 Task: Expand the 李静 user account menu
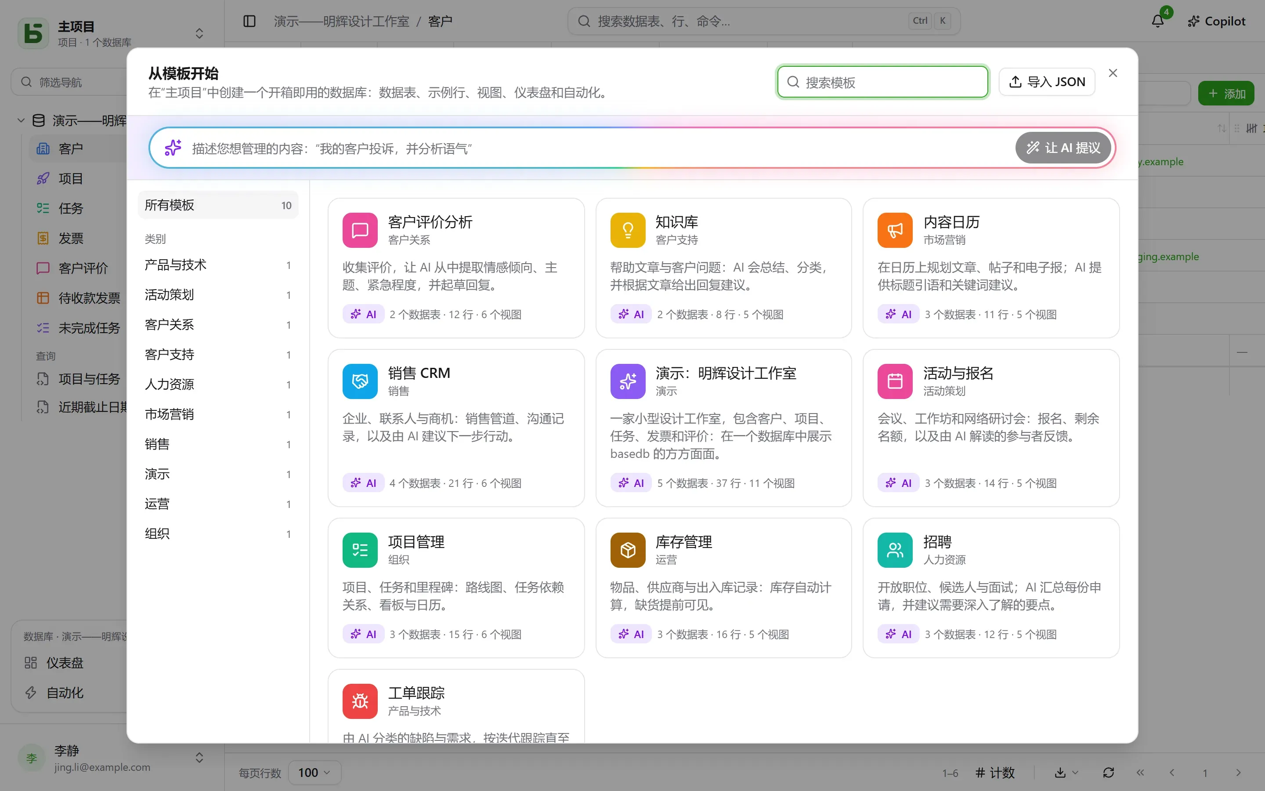tap(199, 758)
